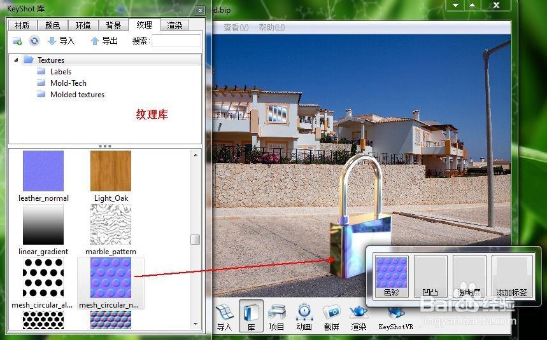
Task: Switch to the 材质 tab
Action: pyautogui.click(x=22, y=25)
